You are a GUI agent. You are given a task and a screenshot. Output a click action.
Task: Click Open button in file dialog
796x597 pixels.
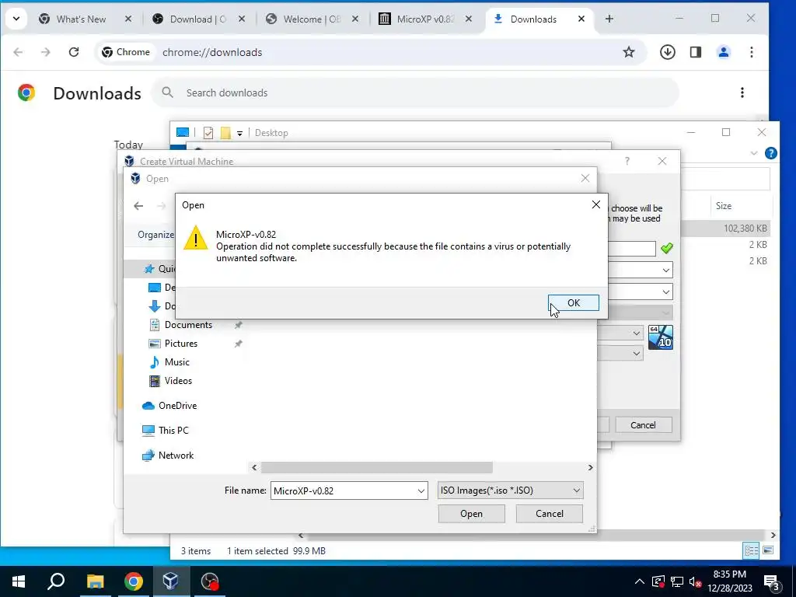click(x=471, y=514)
